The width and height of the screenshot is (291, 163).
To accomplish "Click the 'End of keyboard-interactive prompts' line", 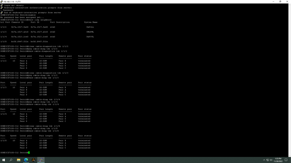I will tap(32, 12).
